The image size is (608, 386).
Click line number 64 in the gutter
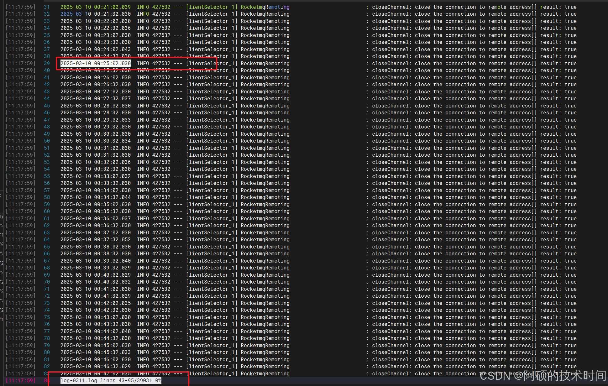tap(47, 239)
